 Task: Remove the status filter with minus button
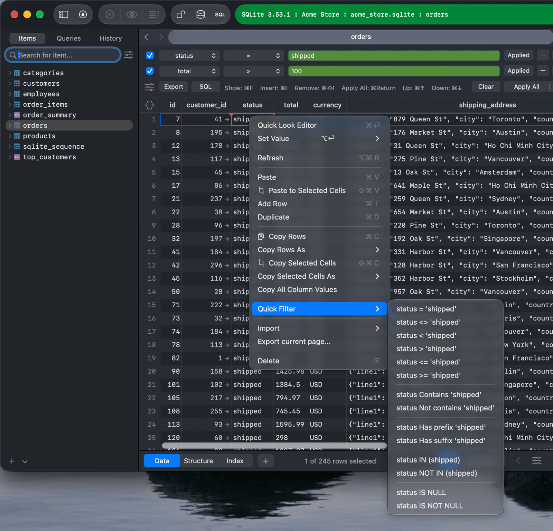tap(543, 55)
